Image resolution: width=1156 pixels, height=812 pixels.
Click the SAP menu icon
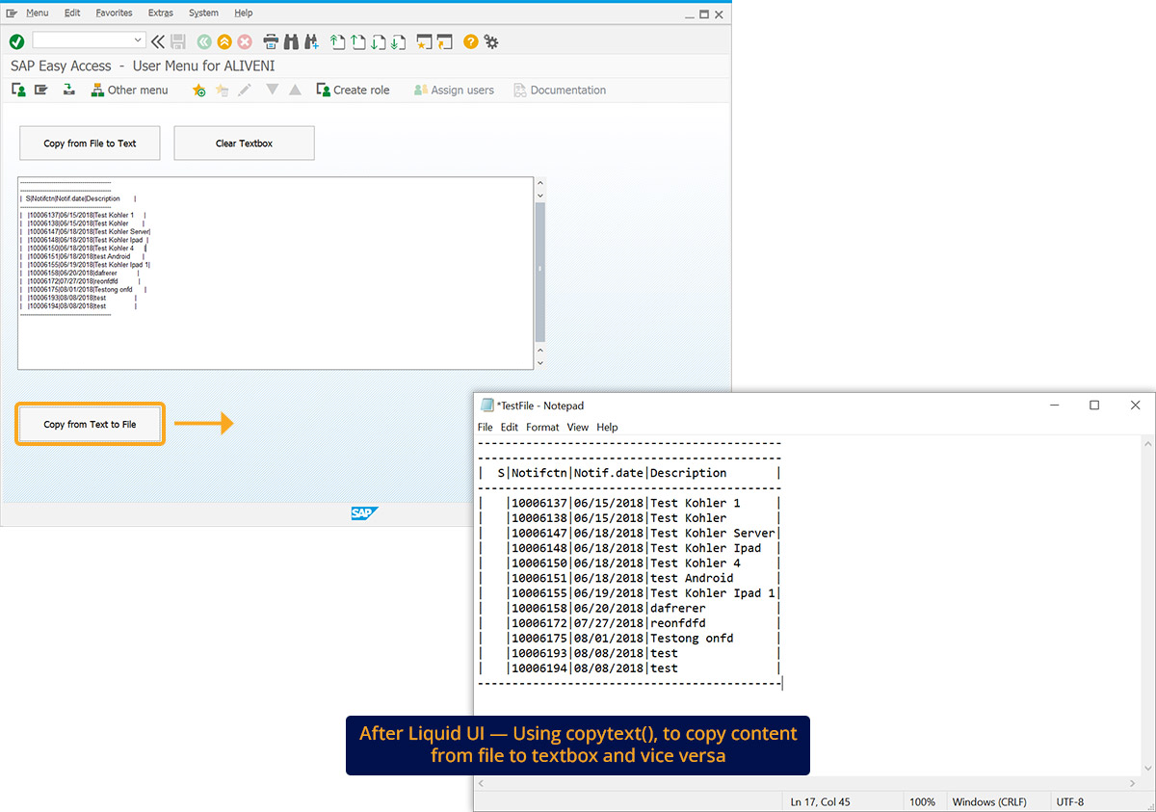[41, 90]
